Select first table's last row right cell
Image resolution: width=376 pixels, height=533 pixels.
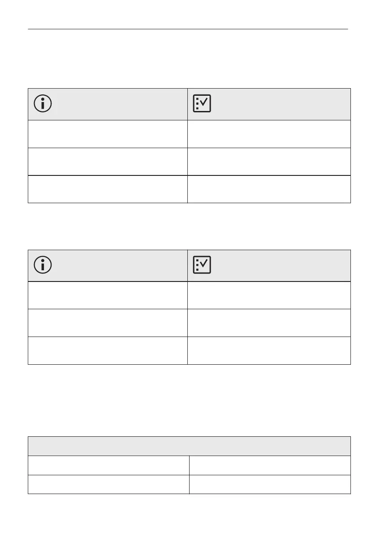[269, 189]
